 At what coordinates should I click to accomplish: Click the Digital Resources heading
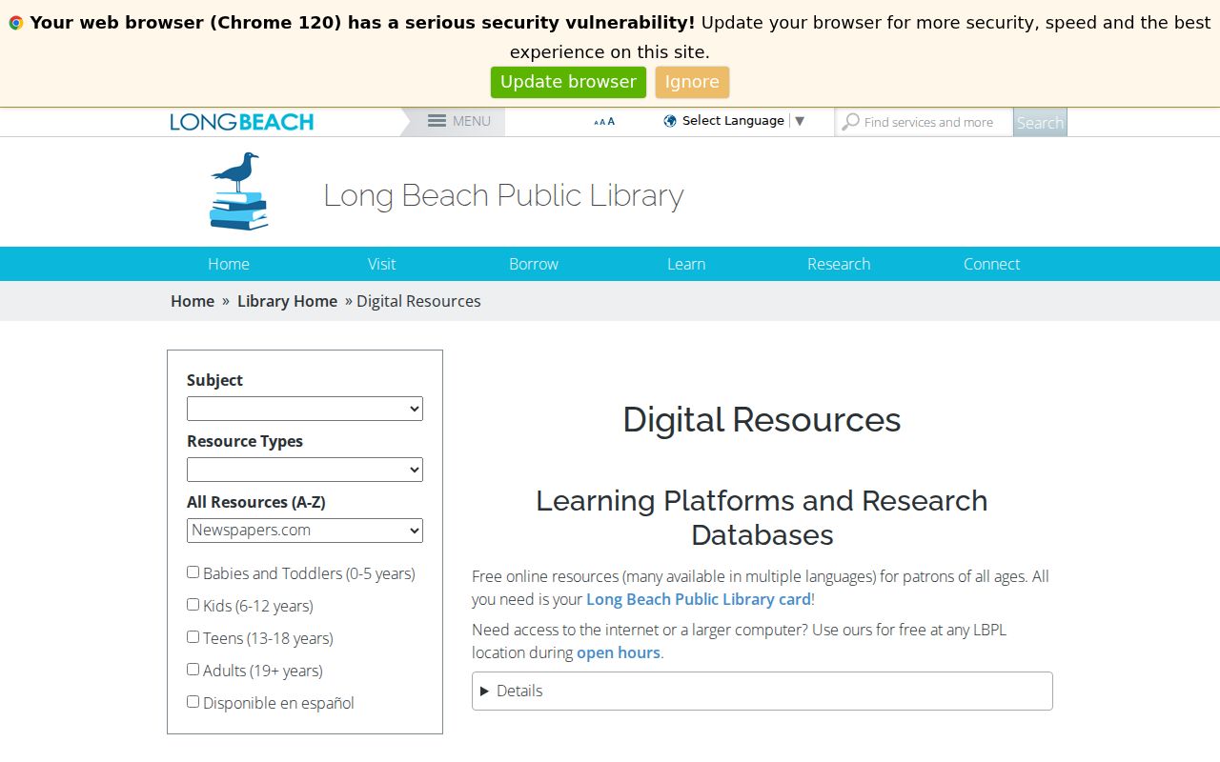[762, 419]
